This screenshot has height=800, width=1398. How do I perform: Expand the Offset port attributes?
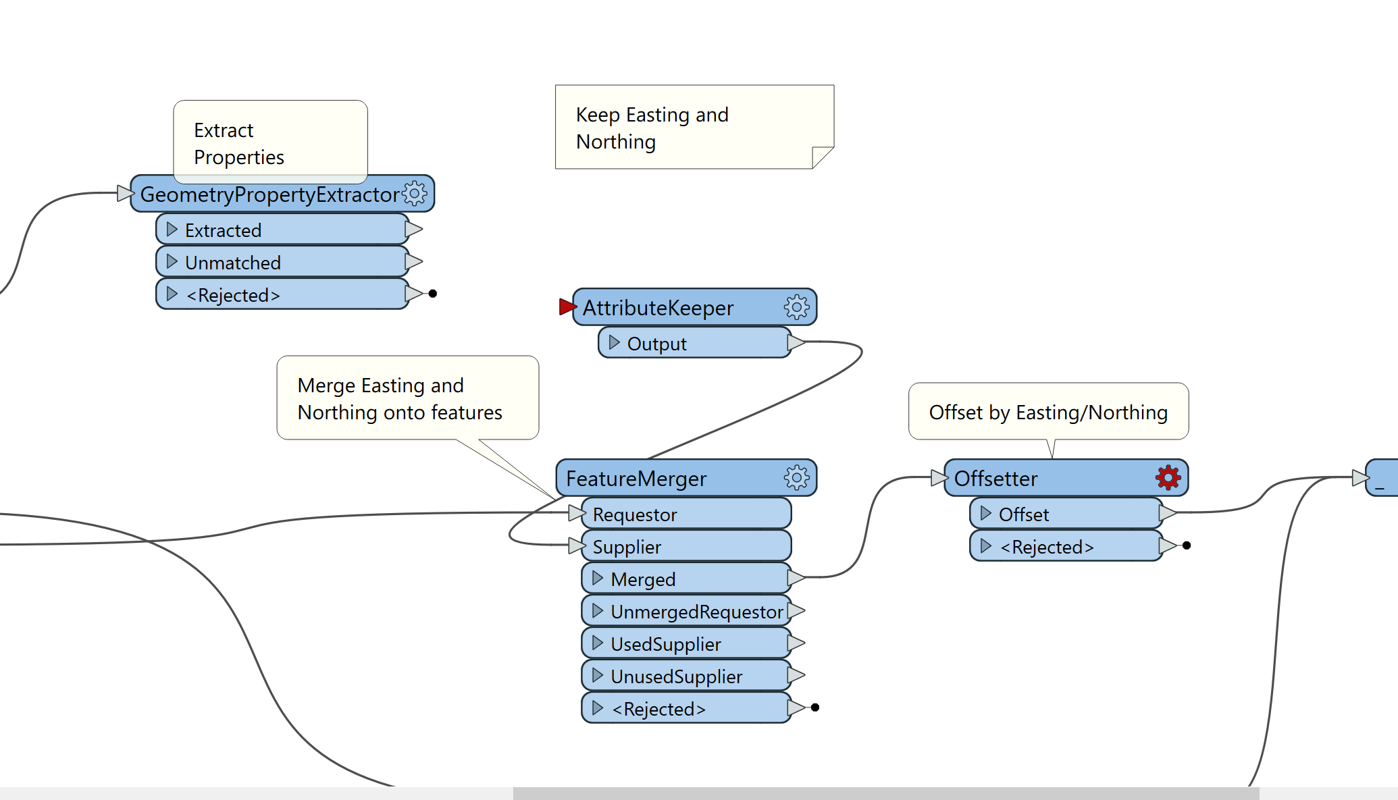click(986, 513)
